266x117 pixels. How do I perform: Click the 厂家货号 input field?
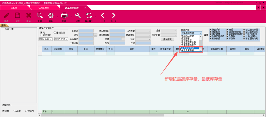click(x=86, y=43)
